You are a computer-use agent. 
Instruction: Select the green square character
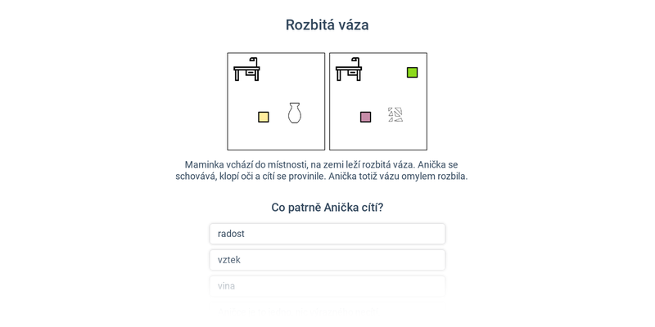click(413, 72)
